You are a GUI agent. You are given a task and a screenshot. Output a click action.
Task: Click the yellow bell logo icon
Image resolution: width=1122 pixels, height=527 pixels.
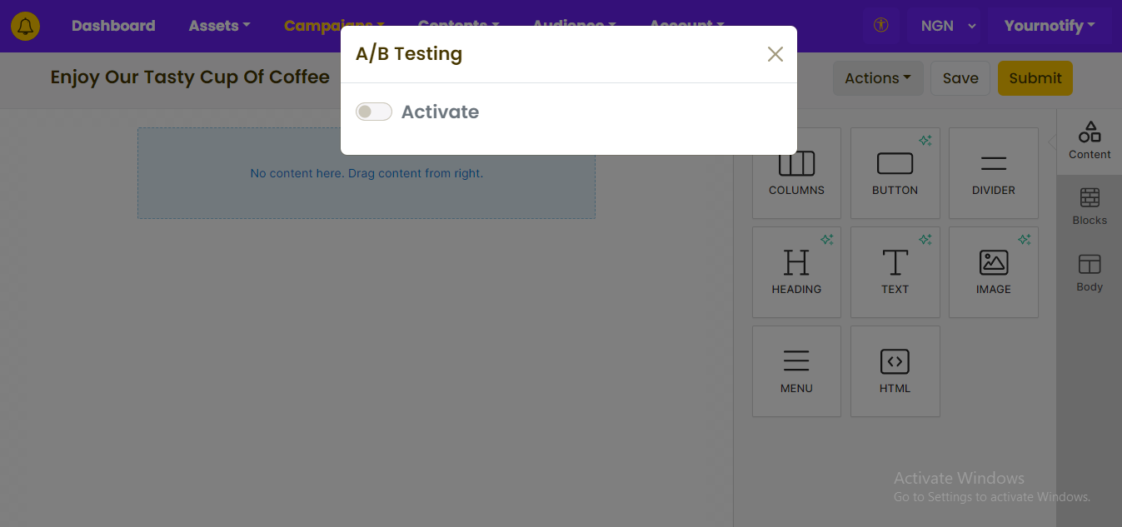[x=25, y=26]
